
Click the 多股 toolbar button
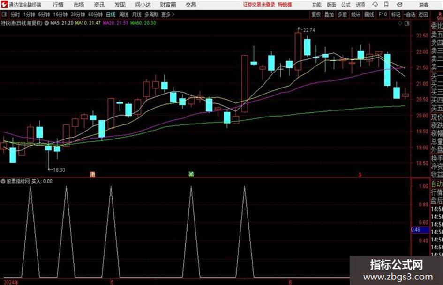pos(342,15)
